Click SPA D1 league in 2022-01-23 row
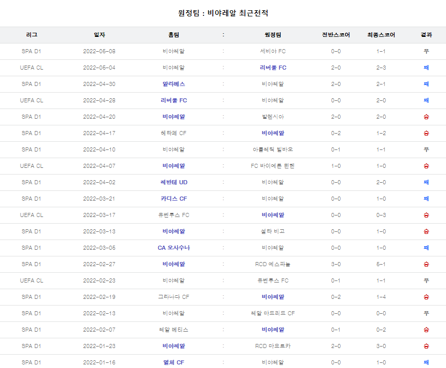The height and width of the screenshot is (368, 446). pyautogui.click(x=31, y=346)
